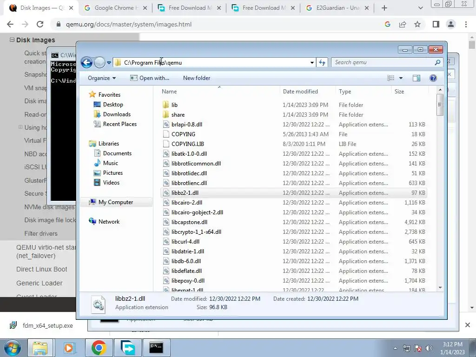
Task: Select the share folder icon
Action: point(166,114)
